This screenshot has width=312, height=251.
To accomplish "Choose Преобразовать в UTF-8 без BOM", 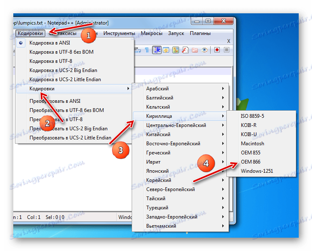I will point(75,110).
